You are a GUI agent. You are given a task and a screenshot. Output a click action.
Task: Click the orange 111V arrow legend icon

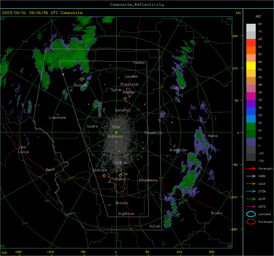pyautogui.click(x=251, y=184)
